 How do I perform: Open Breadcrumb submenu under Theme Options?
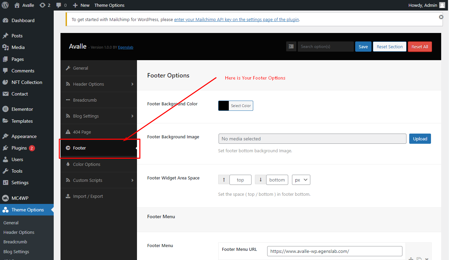coord(15,242)
